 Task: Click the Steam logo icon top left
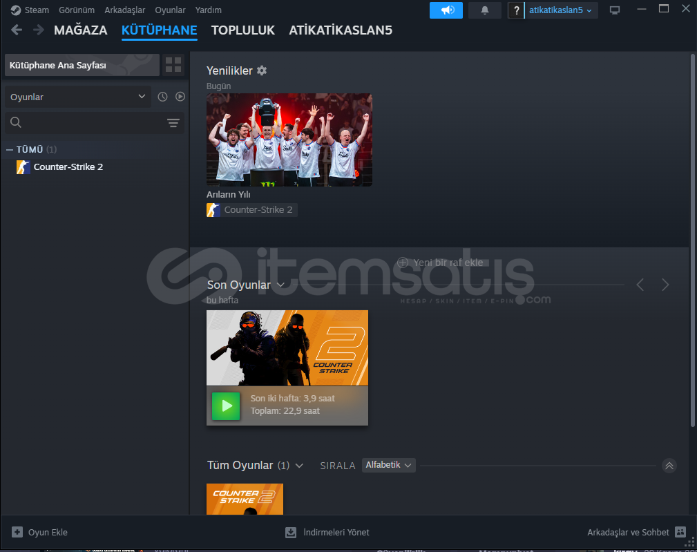tap(16, 10)
